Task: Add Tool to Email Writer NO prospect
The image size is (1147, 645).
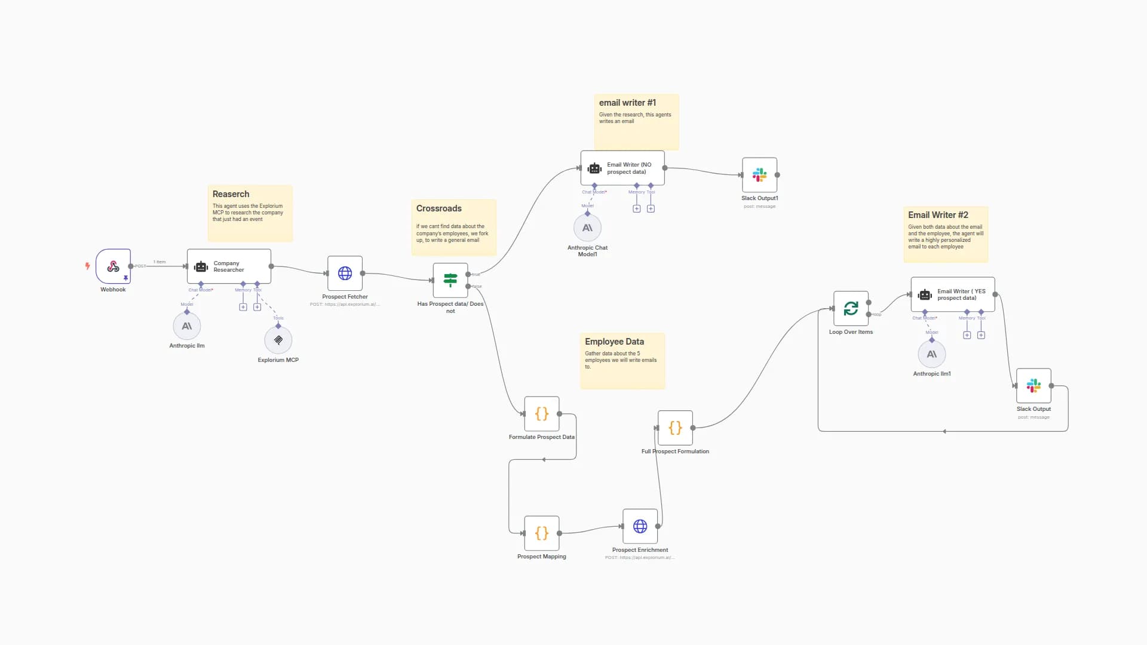Action: tap(651, 208)
